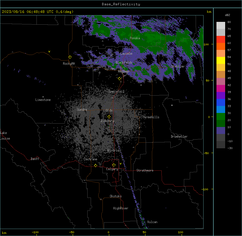Click the Sundre map label

pos(82,110)
